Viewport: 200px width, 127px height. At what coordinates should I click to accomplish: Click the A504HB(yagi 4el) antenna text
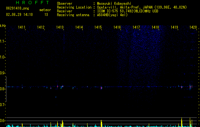(x=112, y=15)
